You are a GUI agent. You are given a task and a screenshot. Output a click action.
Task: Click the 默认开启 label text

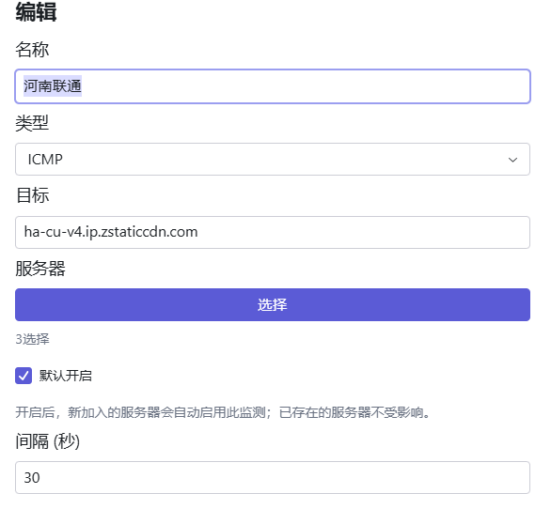(x=66, y=376)
